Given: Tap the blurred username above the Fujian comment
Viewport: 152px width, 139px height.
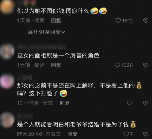Looking at the screenshot, I should (42, 48).
